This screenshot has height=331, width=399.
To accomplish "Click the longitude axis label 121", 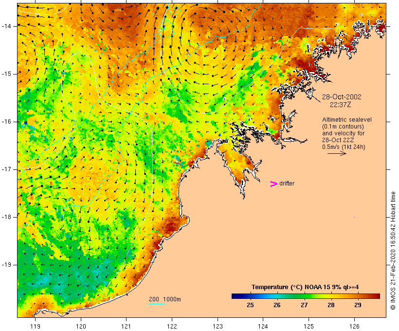I will [x=126, y=326].
